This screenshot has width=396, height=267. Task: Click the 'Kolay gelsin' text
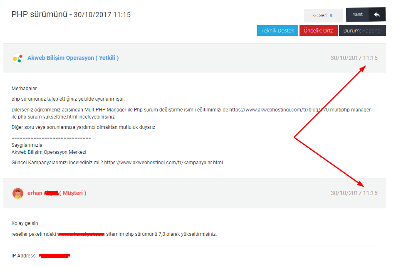(25, 223)
